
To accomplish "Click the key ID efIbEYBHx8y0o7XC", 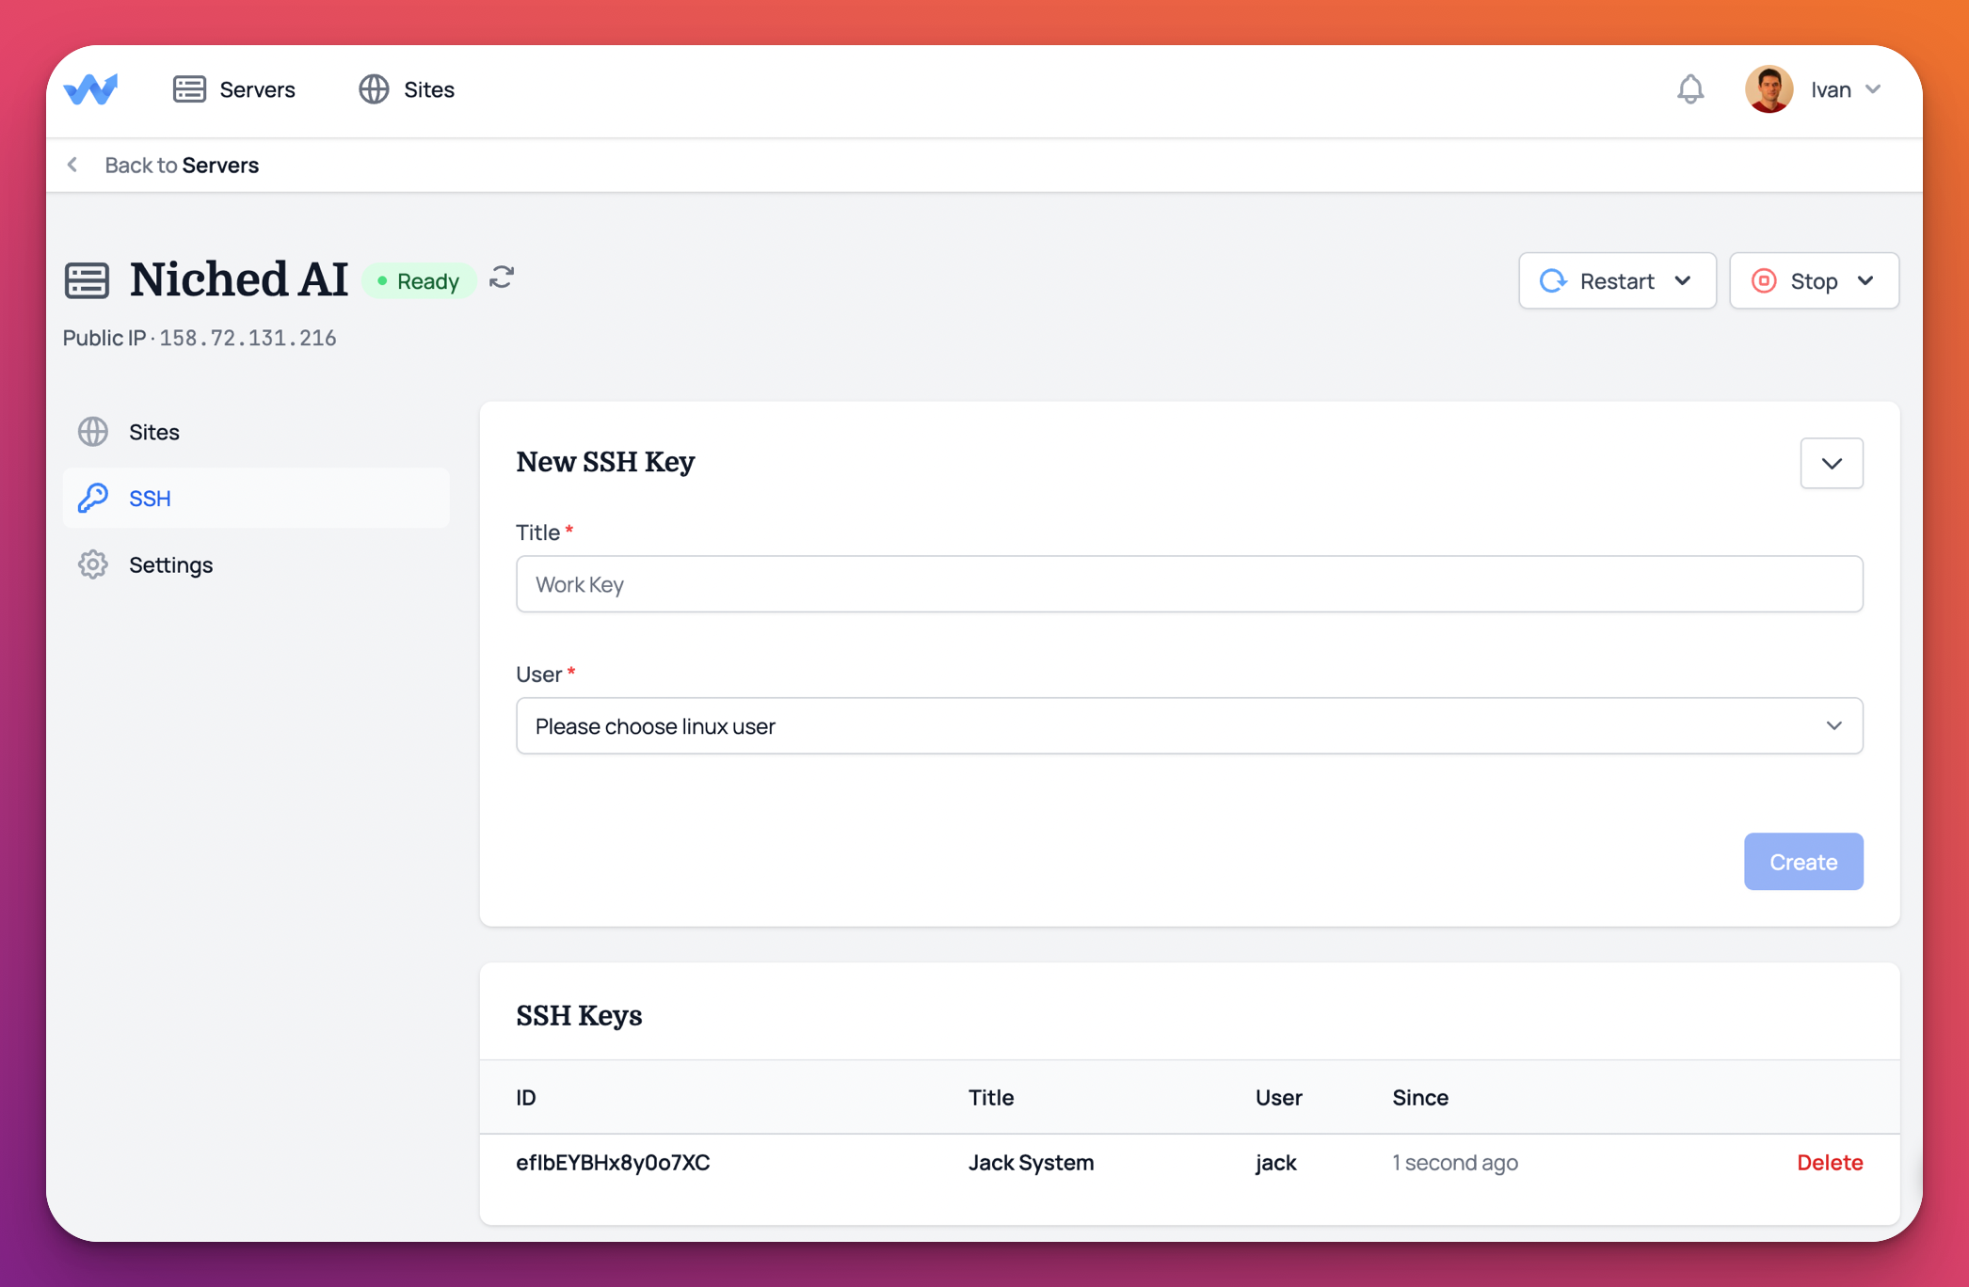I will [x=613, y=1162].
